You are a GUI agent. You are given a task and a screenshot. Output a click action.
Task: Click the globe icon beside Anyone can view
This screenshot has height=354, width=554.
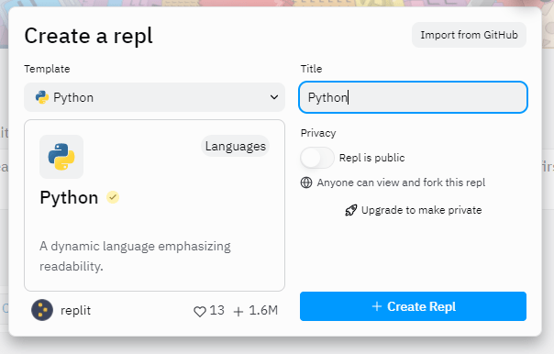click(306, 183)
